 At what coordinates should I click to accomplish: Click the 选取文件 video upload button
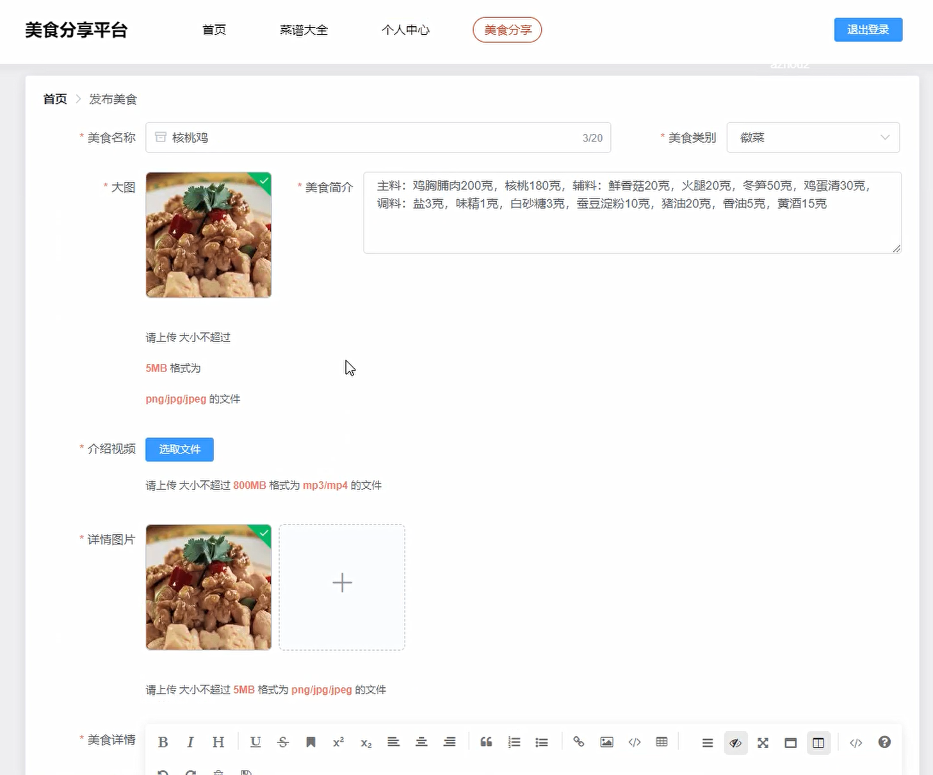coord(179,450)
